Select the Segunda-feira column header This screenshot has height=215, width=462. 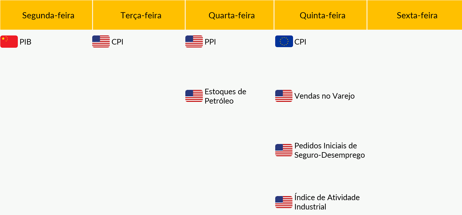click(46, 15)
